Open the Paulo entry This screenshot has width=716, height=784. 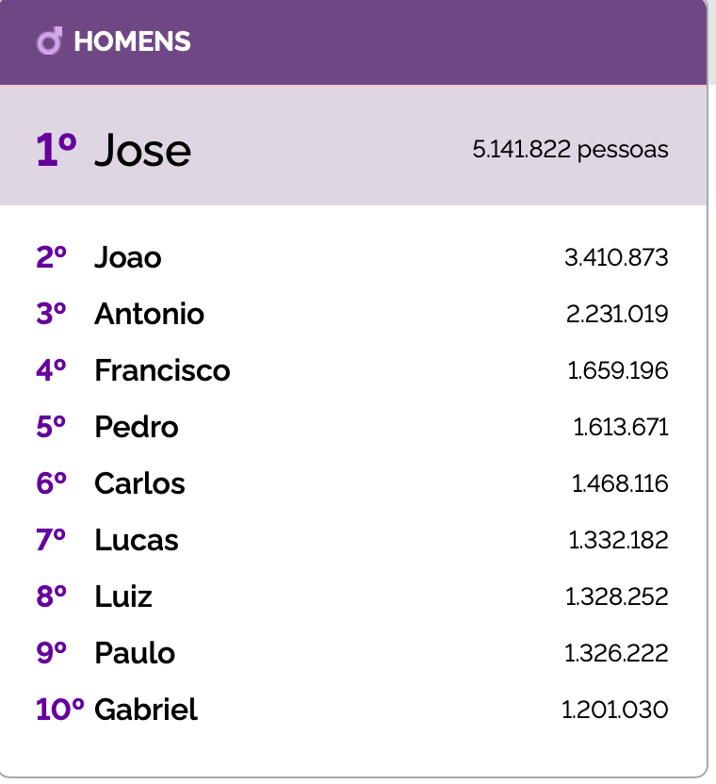click(x=135, y=653)
